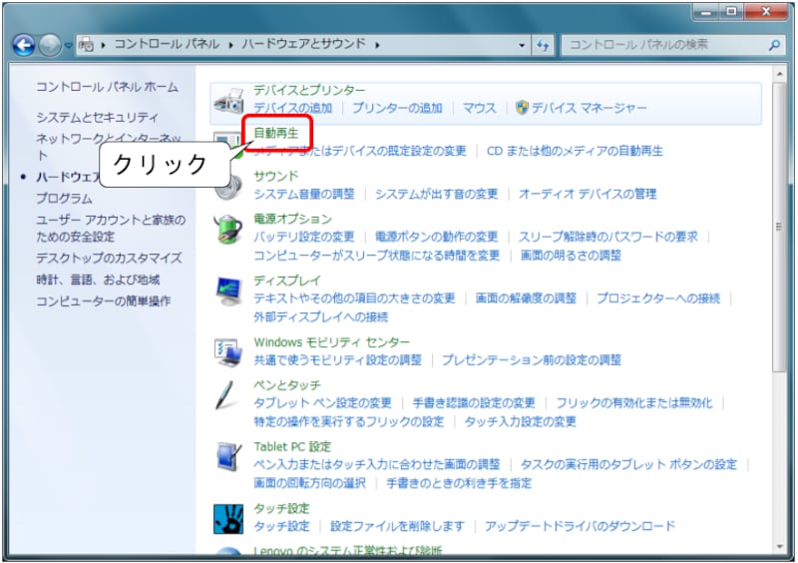Click 画面の明るさの調整 link
Screen dimensions: 798x563
pyautogui.click(x=571, y=256)
